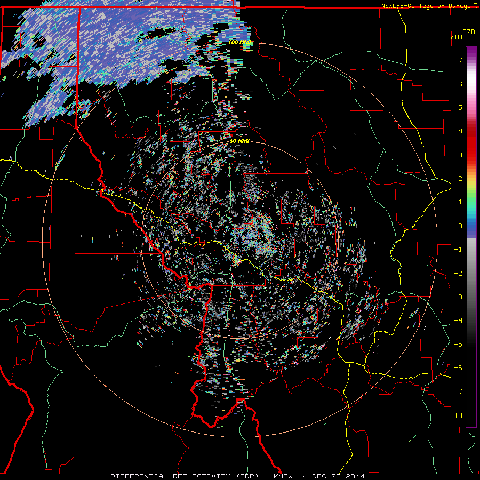Screen dimensions: 480x480
Task: Select the 0 dB scale value
Action: click(x=460, y=226)
